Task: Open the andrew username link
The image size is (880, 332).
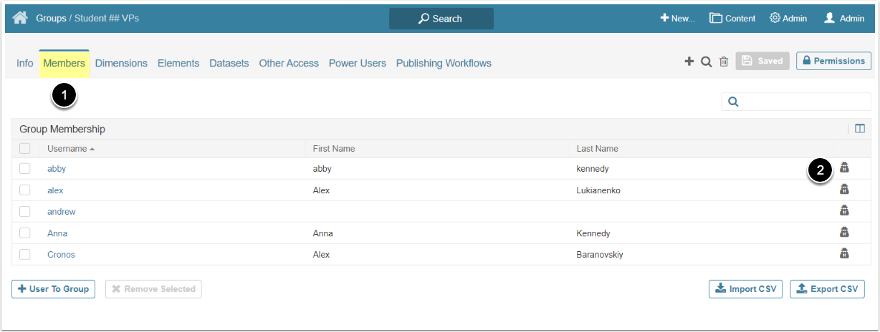Action: pos(61,212)
